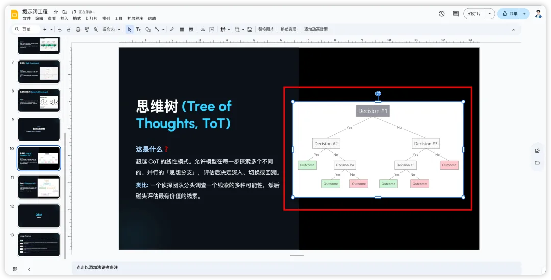
Task: Expand the new slide plus dropdown arrow
Action: [52, 30]
